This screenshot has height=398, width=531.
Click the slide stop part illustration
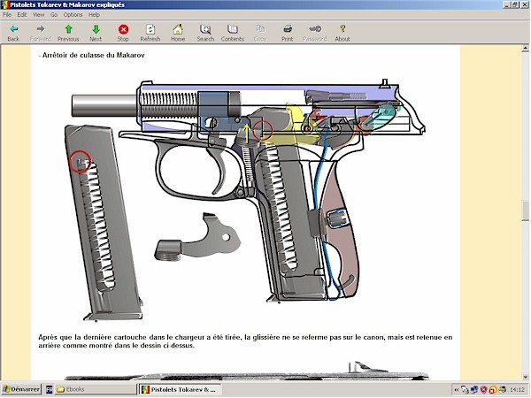tap(197, 237)
